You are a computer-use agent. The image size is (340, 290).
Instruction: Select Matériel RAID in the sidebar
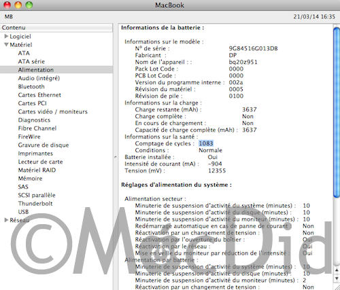(x=37, y=170)
